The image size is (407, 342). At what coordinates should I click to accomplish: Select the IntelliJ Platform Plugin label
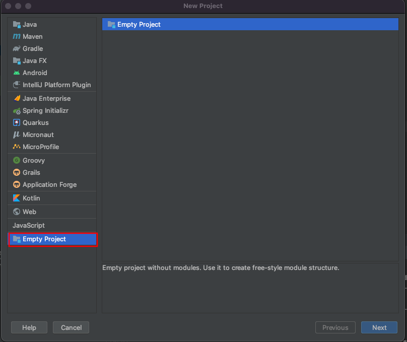click(57, 85)
